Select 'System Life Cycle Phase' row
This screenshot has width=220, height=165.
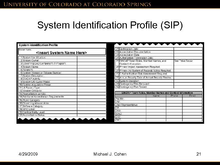[x=62, y=82]
